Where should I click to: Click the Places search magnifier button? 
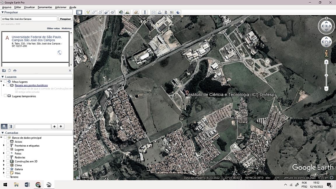[x=4, y=126]
